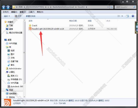The height and width of the screenshot is (108, 138).
Task: Click the navigation pane scrollbar up arrow
Action: 24,20
